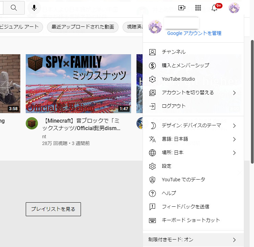Expand the 制限付きモード: オン chevron
The image size is (254, 247).
point(234,240)
